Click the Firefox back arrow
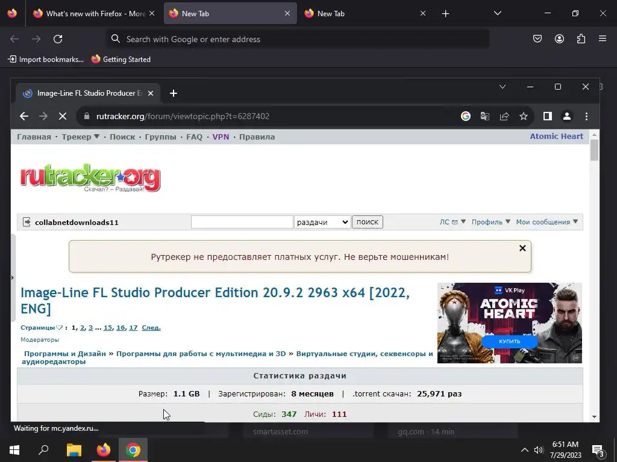The height and width of the screenshot is (462, 617). [x=14, y=39]
